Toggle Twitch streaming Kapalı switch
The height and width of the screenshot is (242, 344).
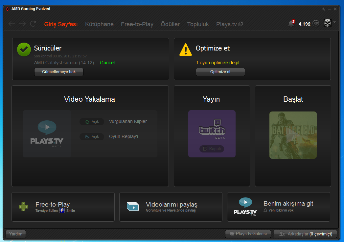coord(212,149)
